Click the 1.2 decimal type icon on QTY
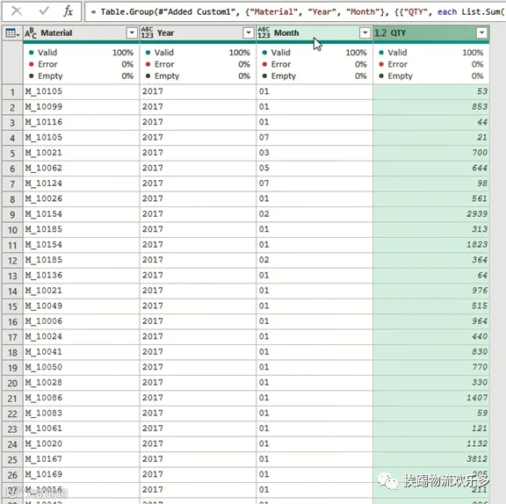The width and height of the screenshot is (506, 504). pos(380,32)
